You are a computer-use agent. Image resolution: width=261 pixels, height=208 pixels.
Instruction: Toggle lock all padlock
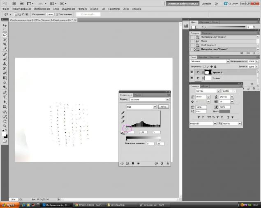tap(215, 67)
